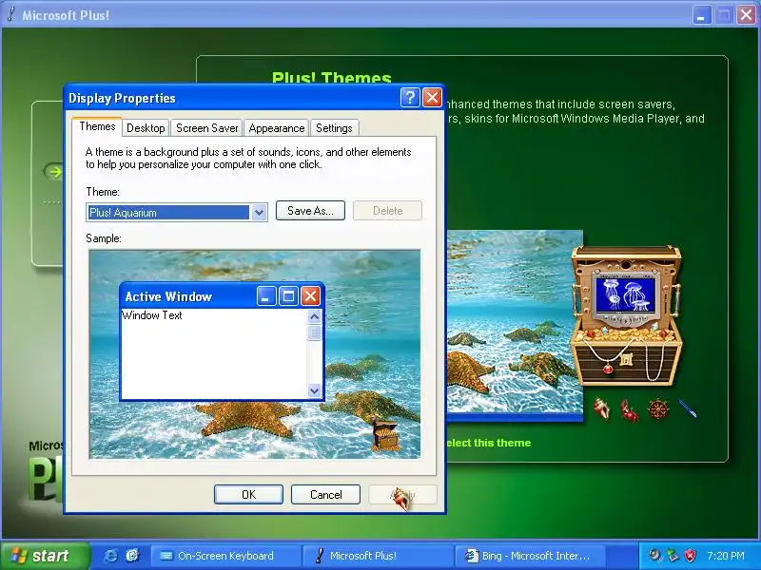Click the grayed Delete button
Viewport: 761px width, 570px height.
click(x=387, y=211)
